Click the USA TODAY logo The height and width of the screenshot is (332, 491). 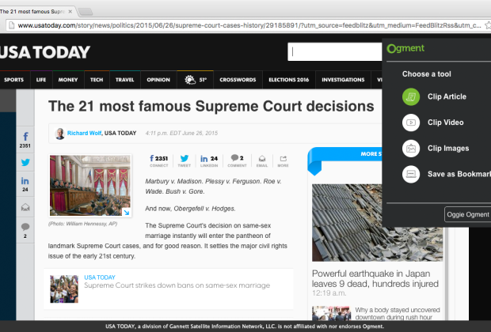(45, 52)
